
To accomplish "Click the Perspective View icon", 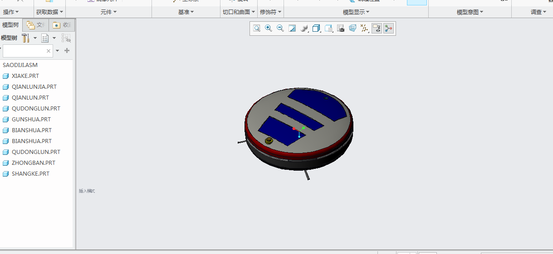I will [x=352, y=29].
